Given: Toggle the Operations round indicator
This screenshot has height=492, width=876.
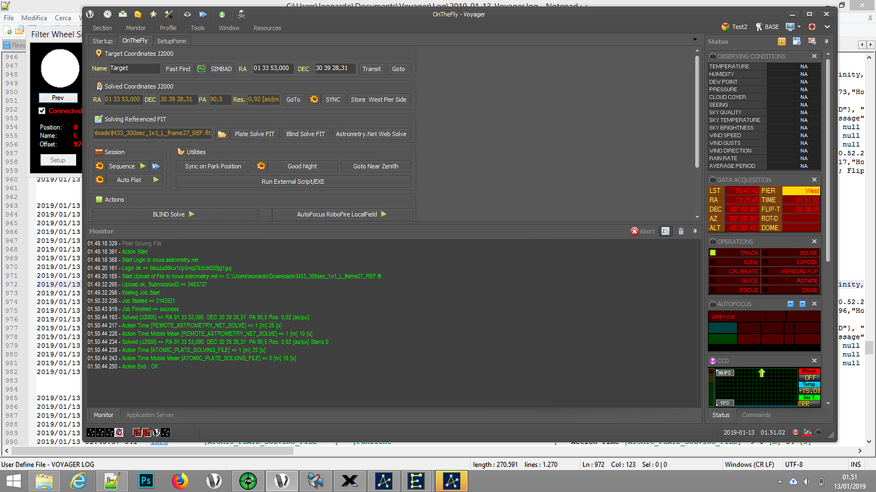Looking at the screenshot, I should [713, 242].
